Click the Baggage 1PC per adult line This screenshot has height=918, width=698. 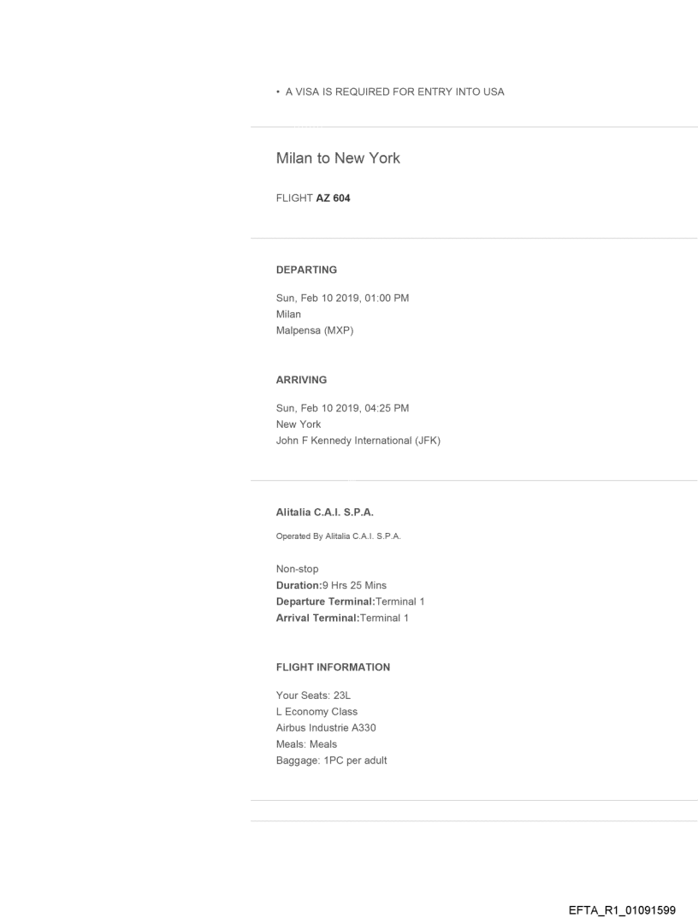pyautogui.click(x=331, y=760)
